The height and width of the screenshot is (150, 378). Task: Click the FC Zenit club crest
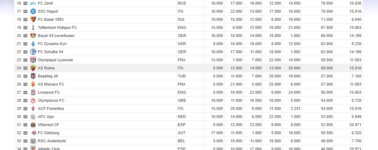33,4
